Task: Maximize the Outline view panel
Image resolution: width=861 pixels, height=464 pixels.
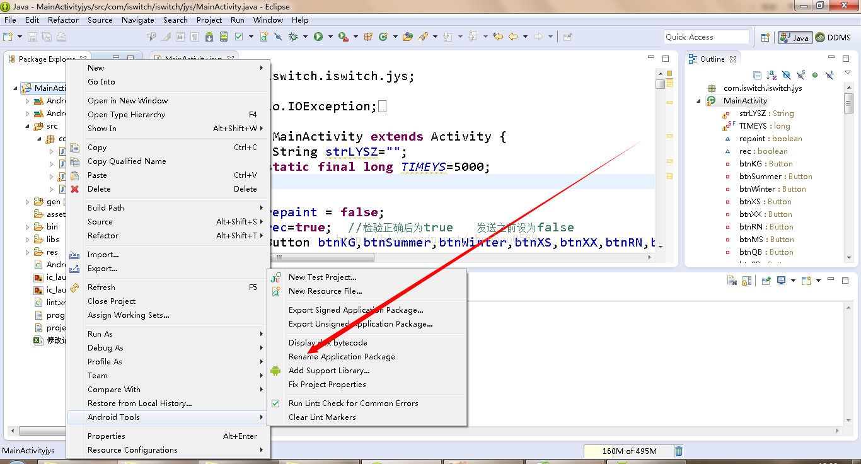Action: point(846,59)
